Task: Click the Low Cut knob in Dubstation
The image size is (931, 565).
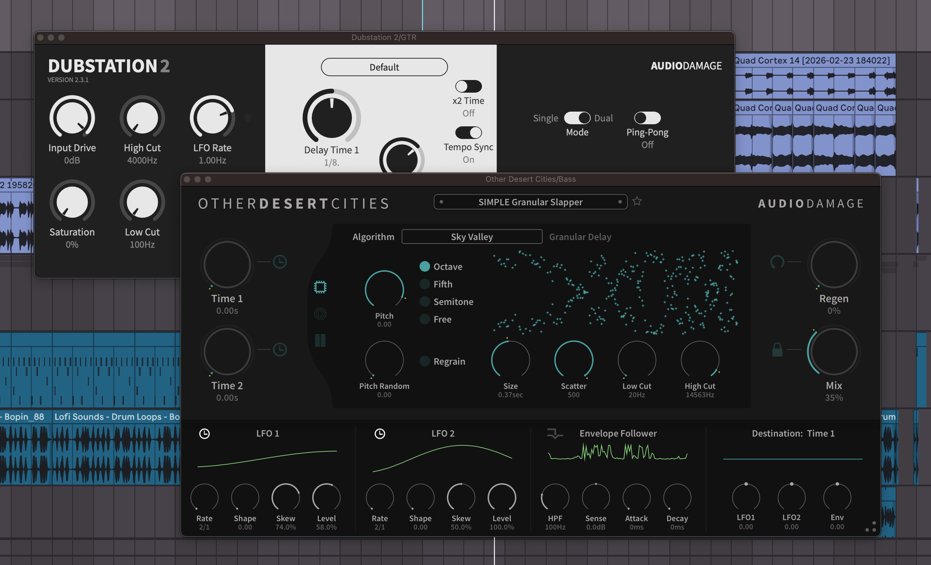Action: [x=142, y=202]
